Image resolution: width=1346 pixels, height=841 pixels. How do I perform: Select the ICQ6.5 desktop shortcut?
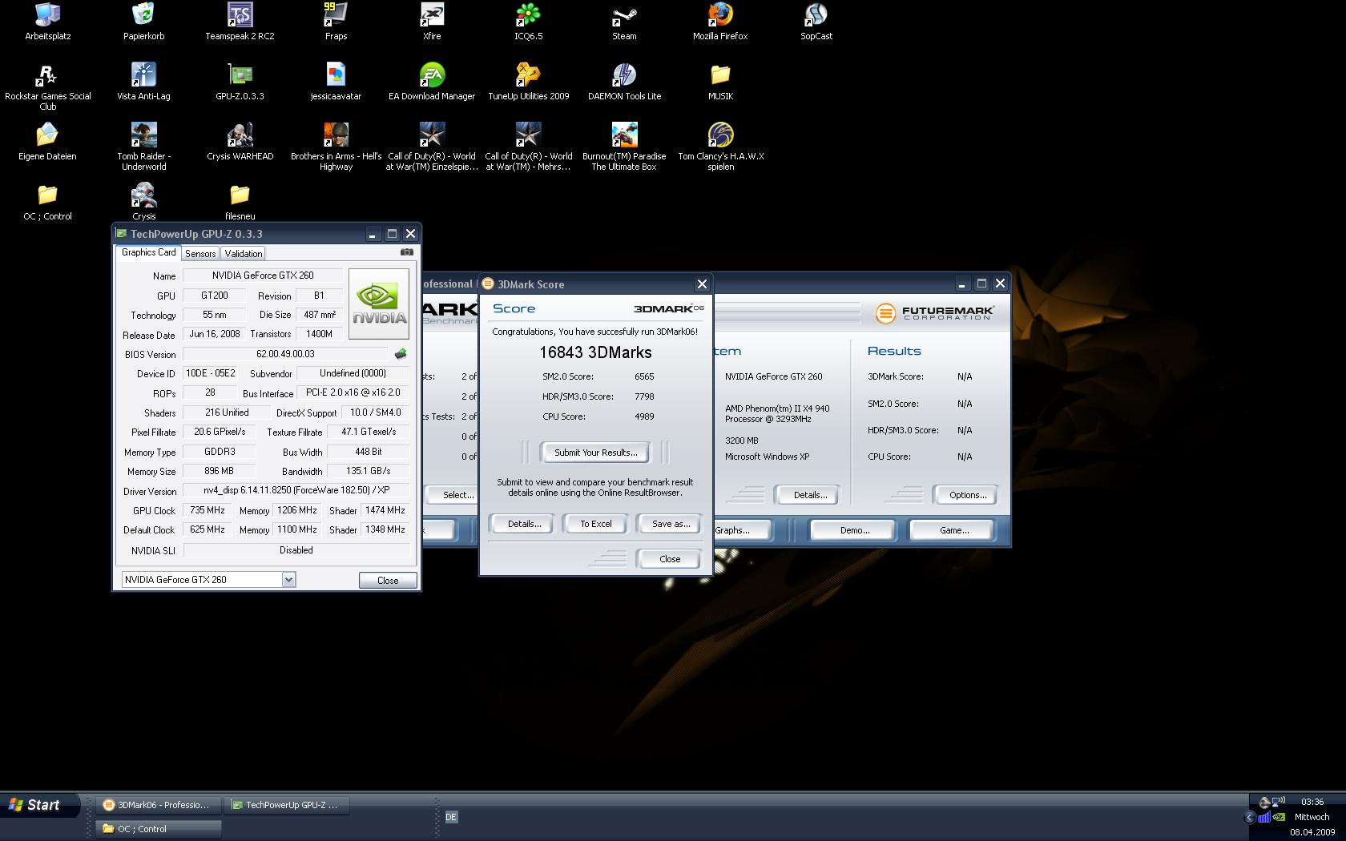click(x=528, y=22)
